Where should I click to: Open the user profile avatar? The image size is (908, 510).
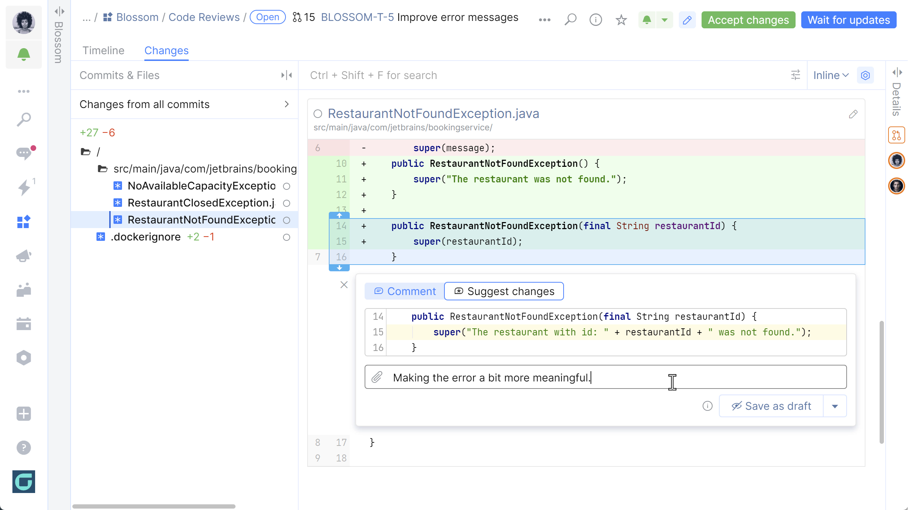pos(24,22)
